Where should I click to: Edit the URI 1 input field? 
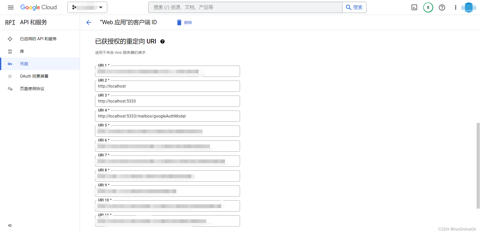[x=167, y=71]
